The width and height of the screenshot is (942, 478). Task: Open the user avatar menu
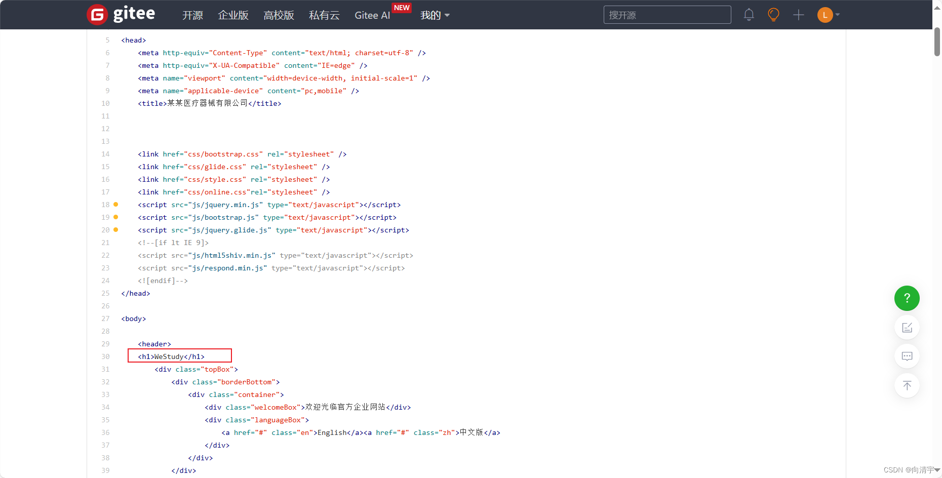point(829,15)
